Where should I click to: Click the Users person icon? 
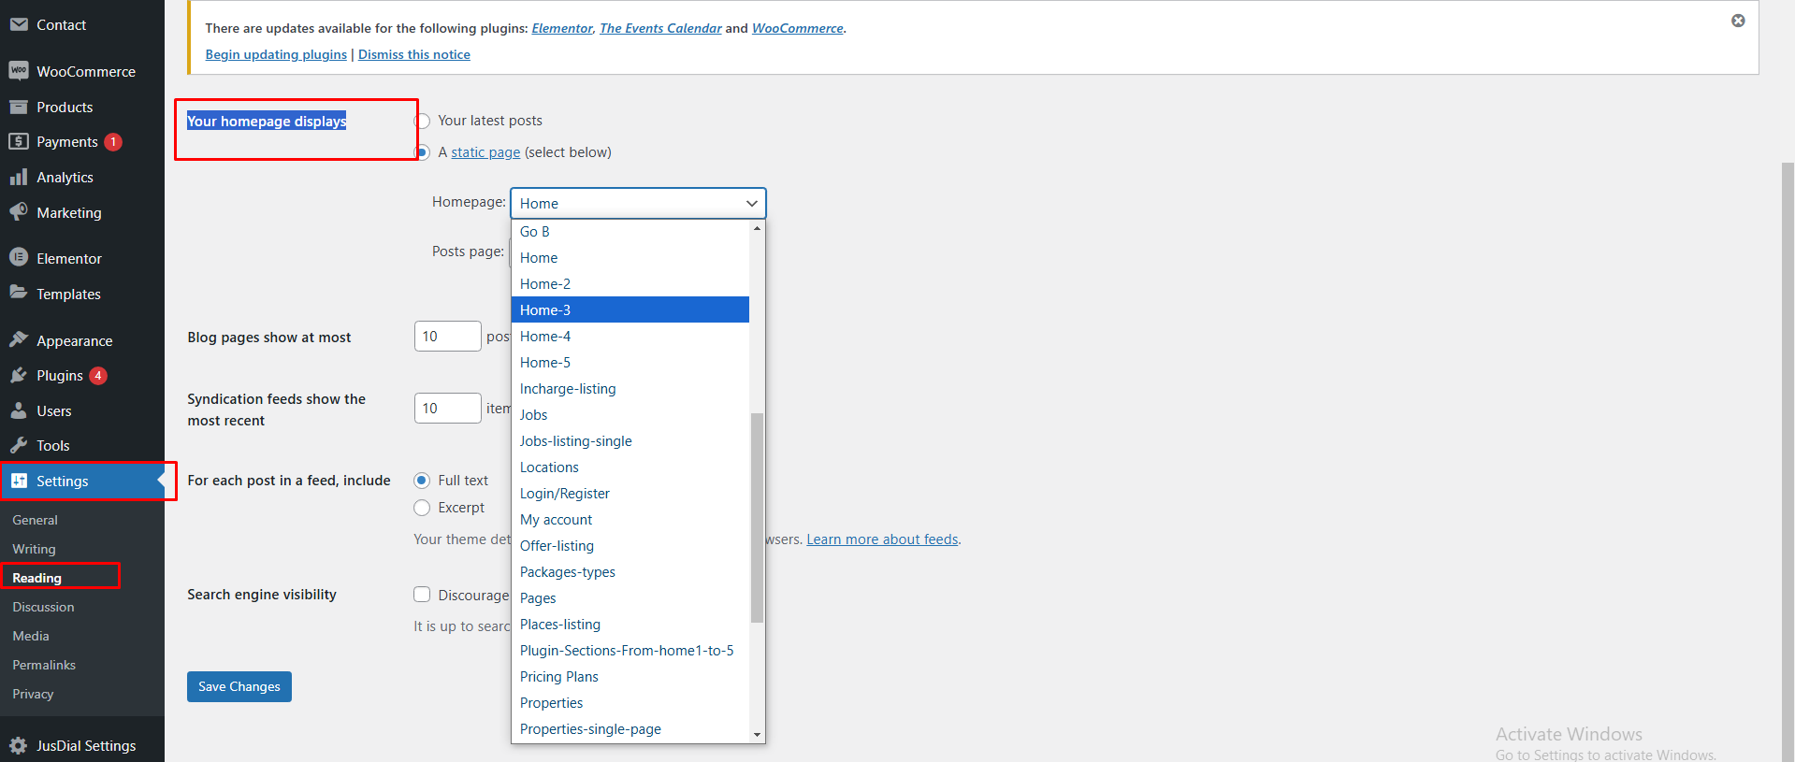tap(19, 410)
